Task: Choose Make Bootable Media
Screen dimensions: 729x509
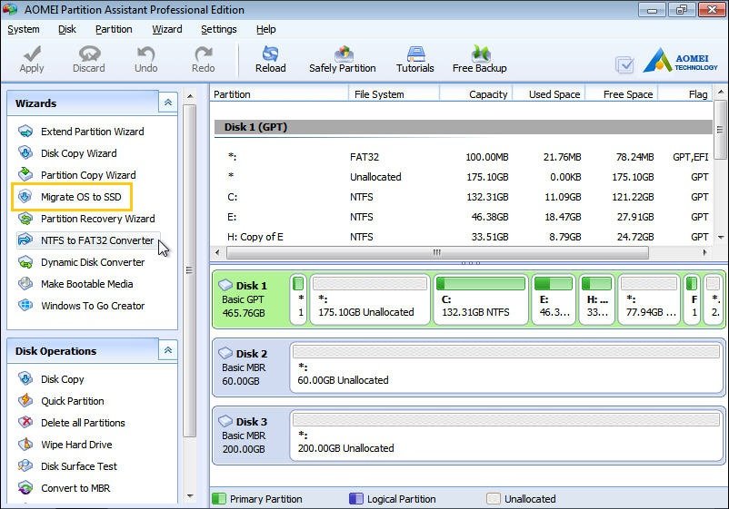Action: [87, 284]
